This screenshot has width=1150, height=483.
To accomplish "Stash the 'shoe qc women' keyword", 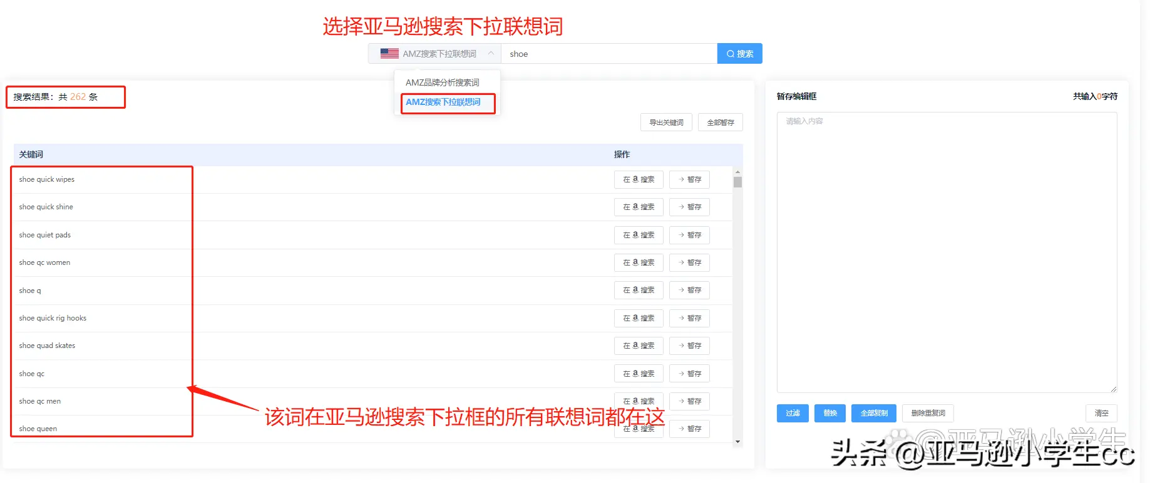I will pyautogui.click(x=689, y=262).
